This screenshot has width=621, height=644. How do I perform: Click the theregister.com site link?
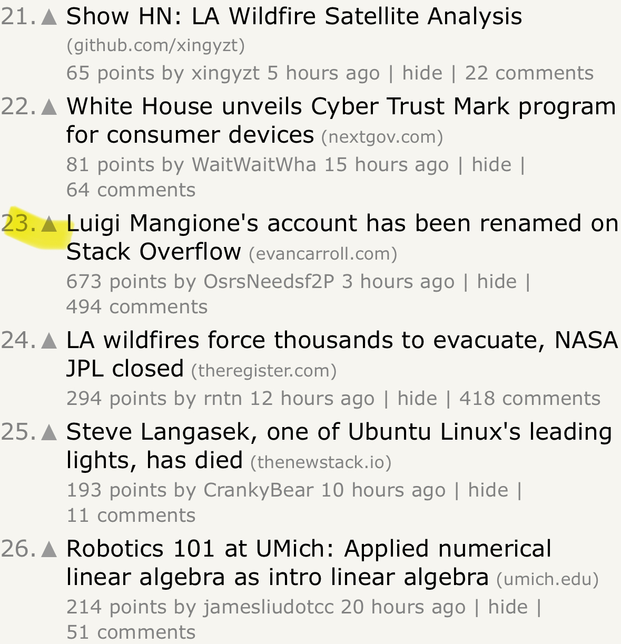[263, 371]
